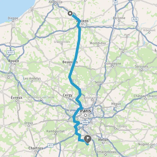This screenshot has height=157, width=157.
Task: Click the Rambouillet town label
Action: coord(55,131)
